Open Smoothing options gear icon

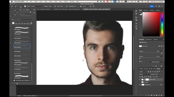coord(81,6)
